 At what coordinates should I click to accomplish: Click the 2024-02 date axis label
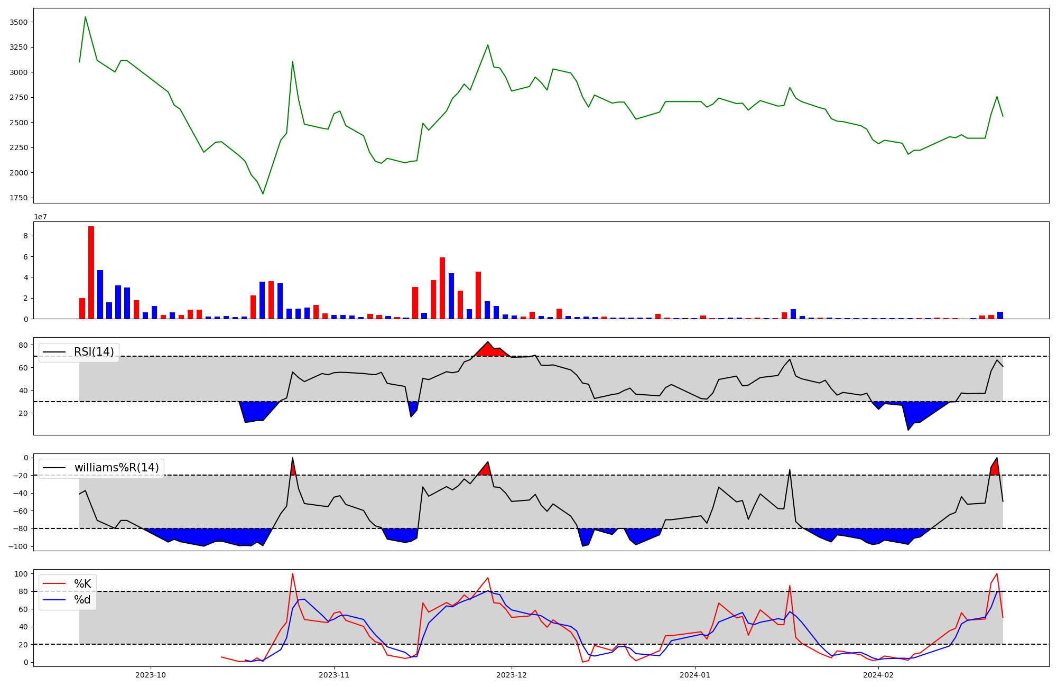[x=878, y=675]
